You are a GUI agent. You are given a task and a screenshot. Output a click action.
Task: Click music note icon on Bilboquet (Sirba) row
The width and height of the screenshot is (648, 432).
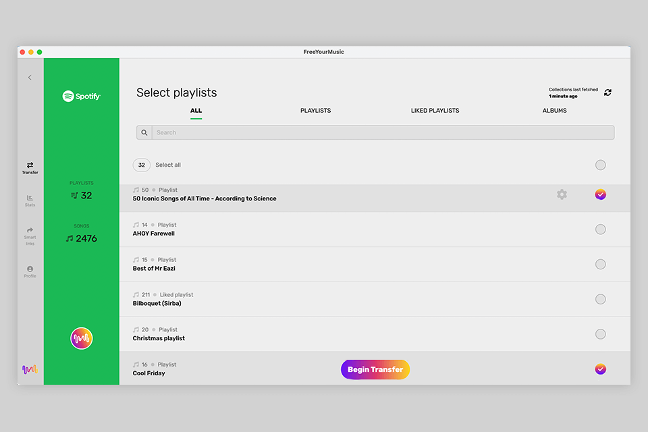136,295
